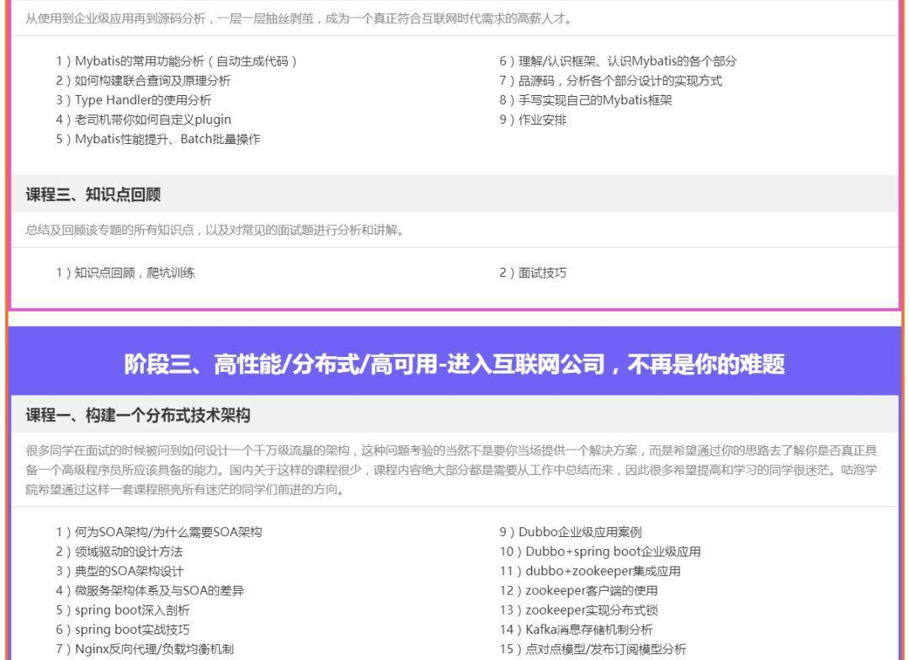Viewport: 909px width, 660px height.
Task: Click the '阶段三、高性能/分布式/高可用' banner title
Action: point(454,365)
